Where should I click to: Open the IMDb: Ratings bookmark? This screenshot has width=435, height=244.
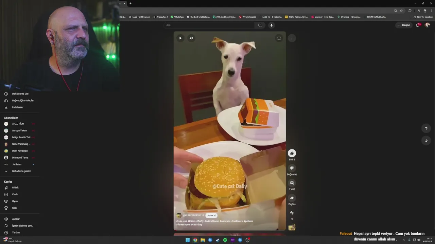[296, 17]
